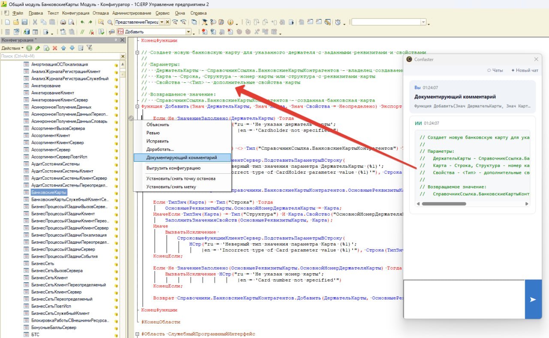The width and height of the screenshot is (549, 338).
Task: Start Новый чат in Confaster panel
Action: [525, 70]
